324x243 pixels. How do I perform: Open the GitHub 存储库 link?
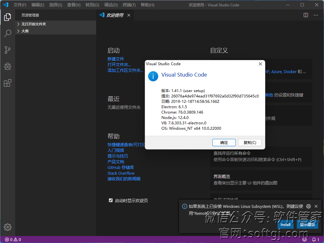121,167
